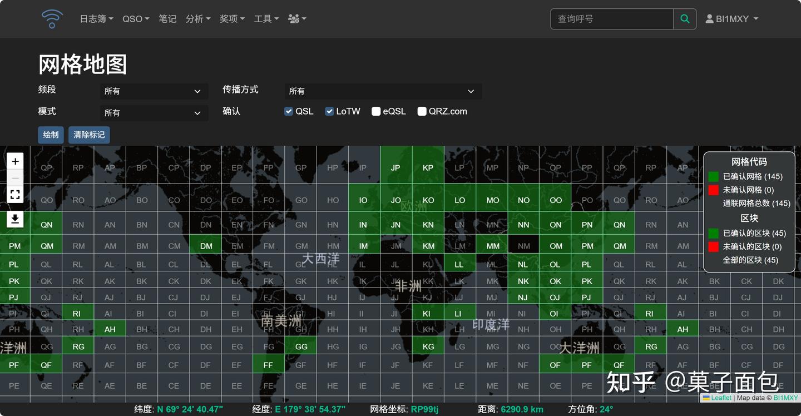Screen dimensions: 801x416
Task: Open the 传播方式 propagation dropdown
Action: click(383, 91)
